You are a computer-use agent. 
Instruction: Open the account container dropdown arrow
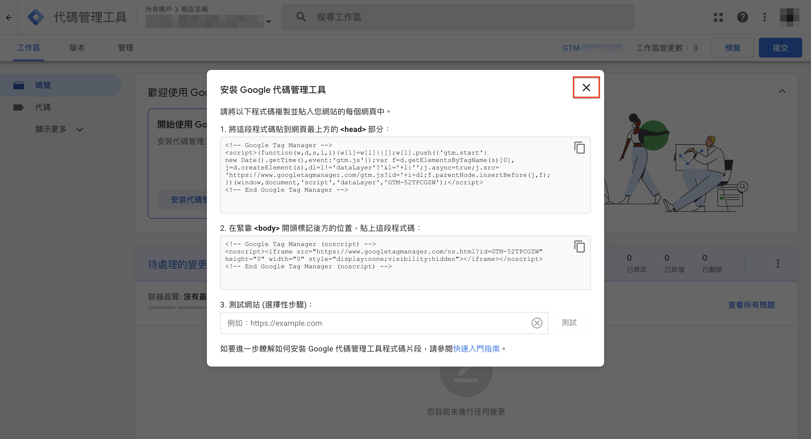tap(268, 22)
